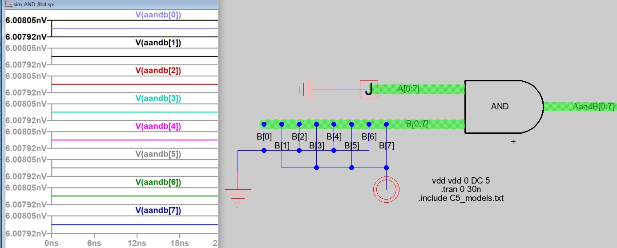Click the '.tran 0 30n' directive
The width and height of the screenshot is (617, 248).
click(461, 189)
